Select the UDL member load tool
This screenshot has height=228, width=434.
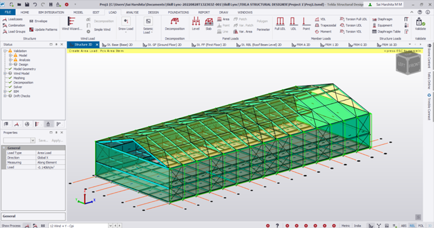pos(293,23)
